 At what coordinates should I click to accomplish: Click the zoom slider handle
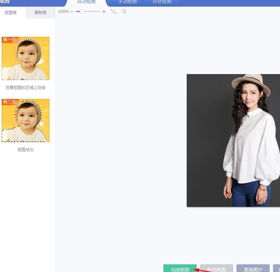82,12
